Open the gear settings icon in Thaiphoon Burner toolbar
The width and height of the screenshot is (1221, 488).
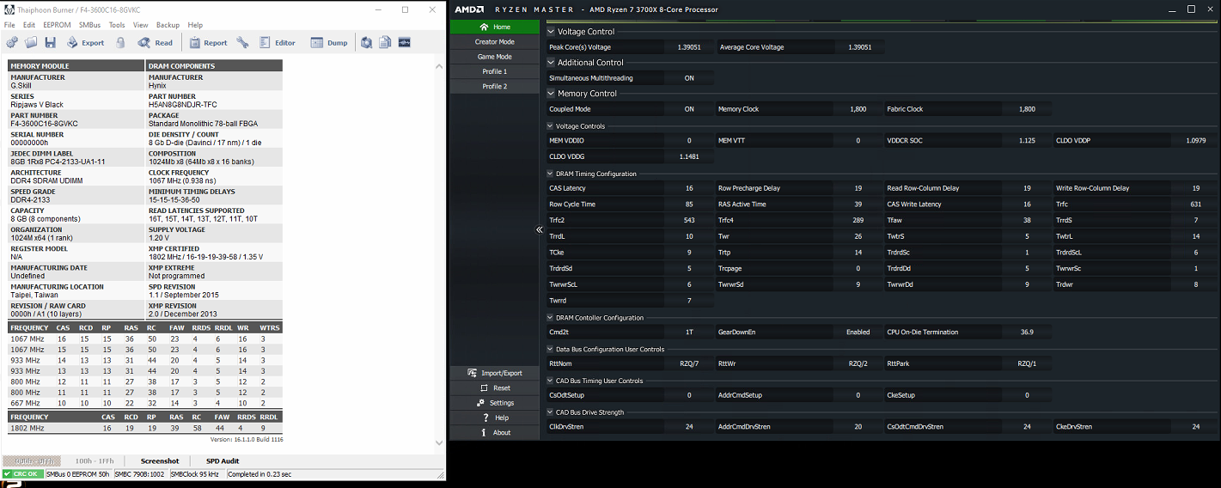point(12,42)
